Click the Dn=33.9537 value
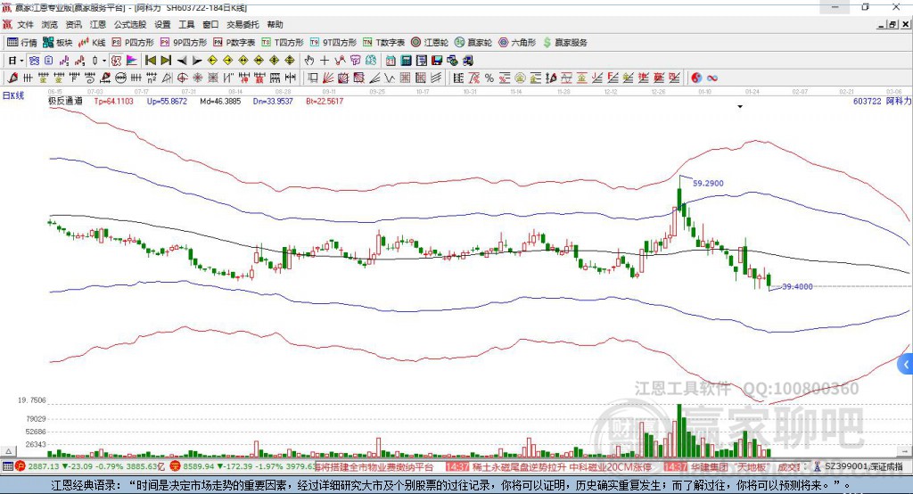 pos(273,101)
